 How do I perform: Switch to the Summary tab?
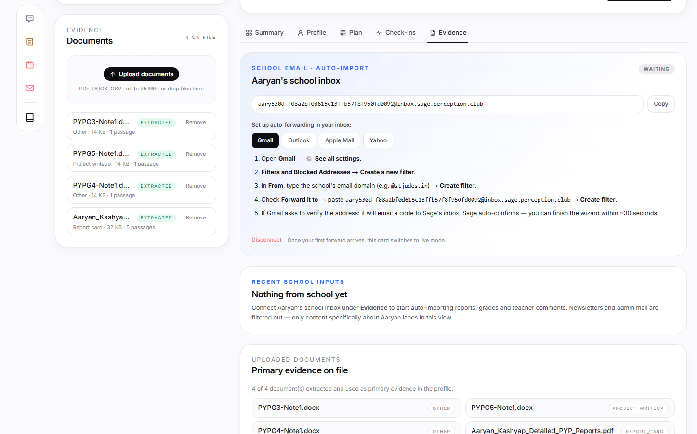264,33
